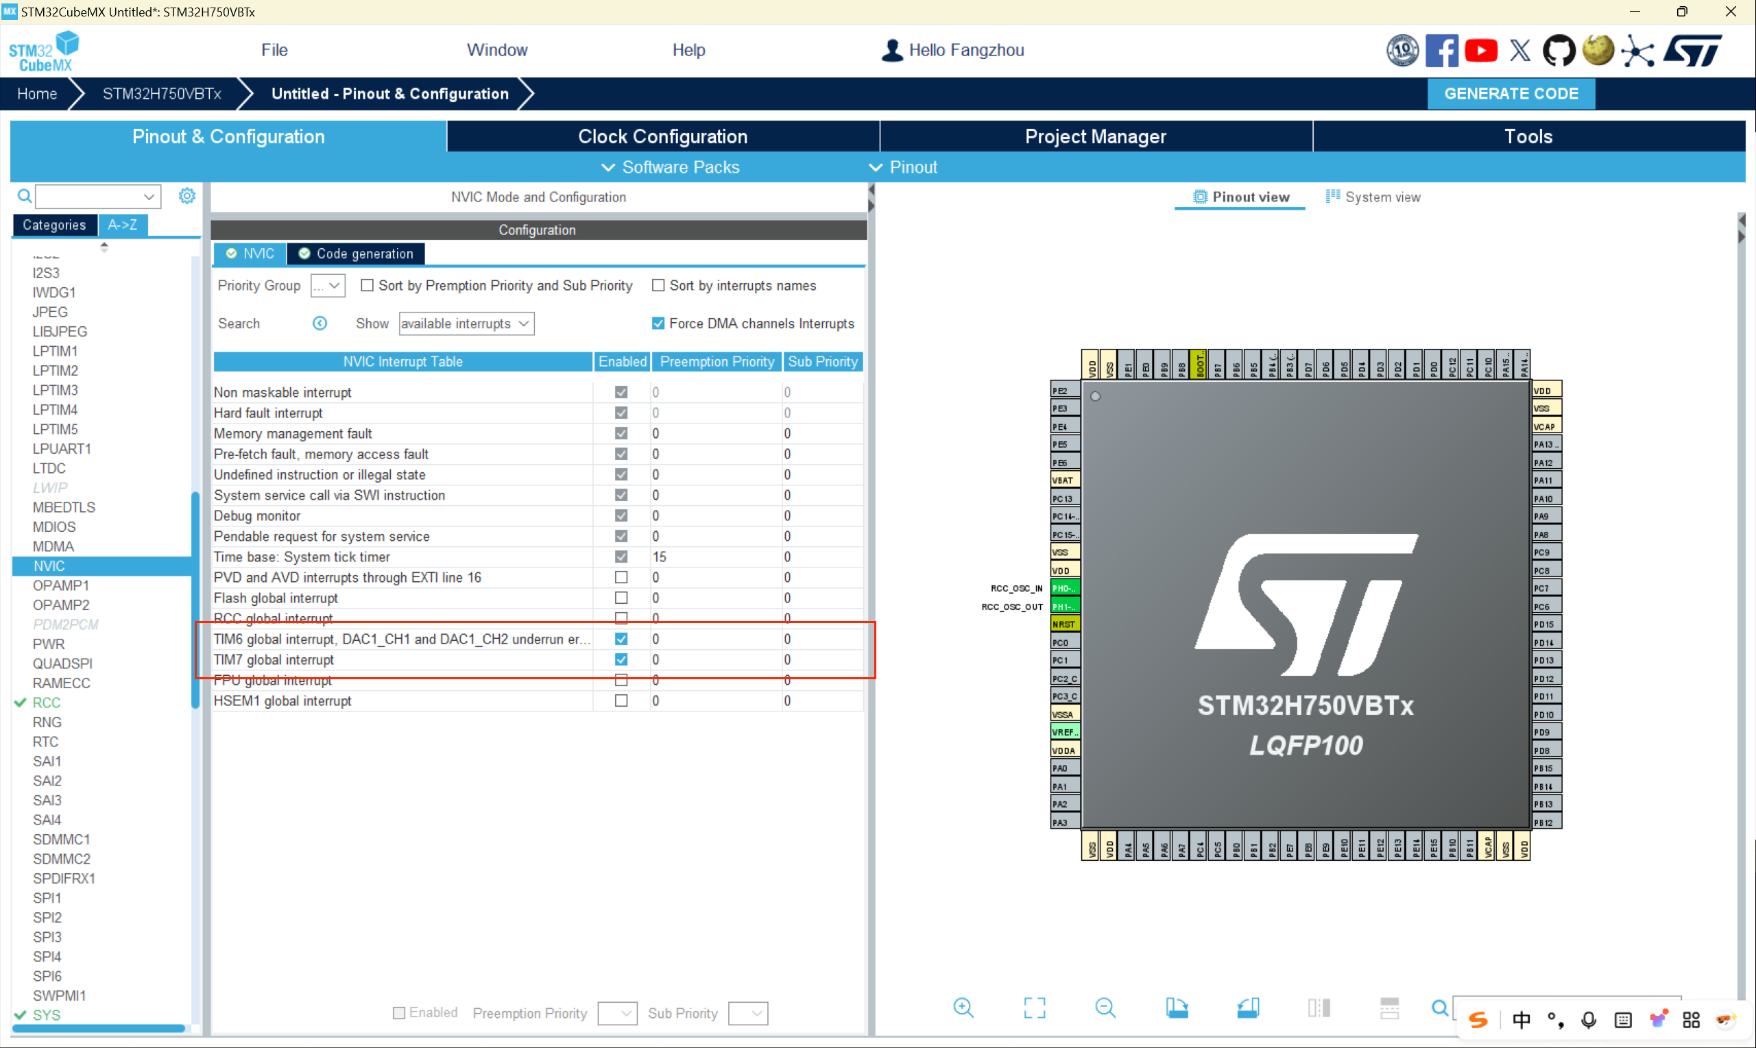
Task: Open the wiki globe icon
Action: click(x=1598, y=50)
